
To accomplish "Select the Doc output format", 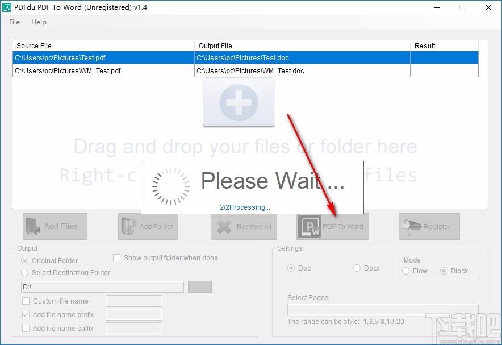I will (x=291, y=268).
